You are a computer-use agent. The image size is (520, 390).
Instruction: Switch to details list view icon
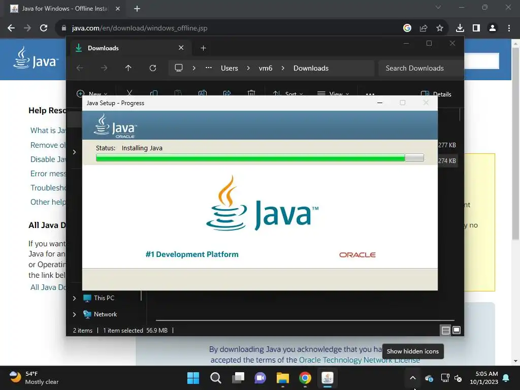pyautogui.click(x=446, y=330)
